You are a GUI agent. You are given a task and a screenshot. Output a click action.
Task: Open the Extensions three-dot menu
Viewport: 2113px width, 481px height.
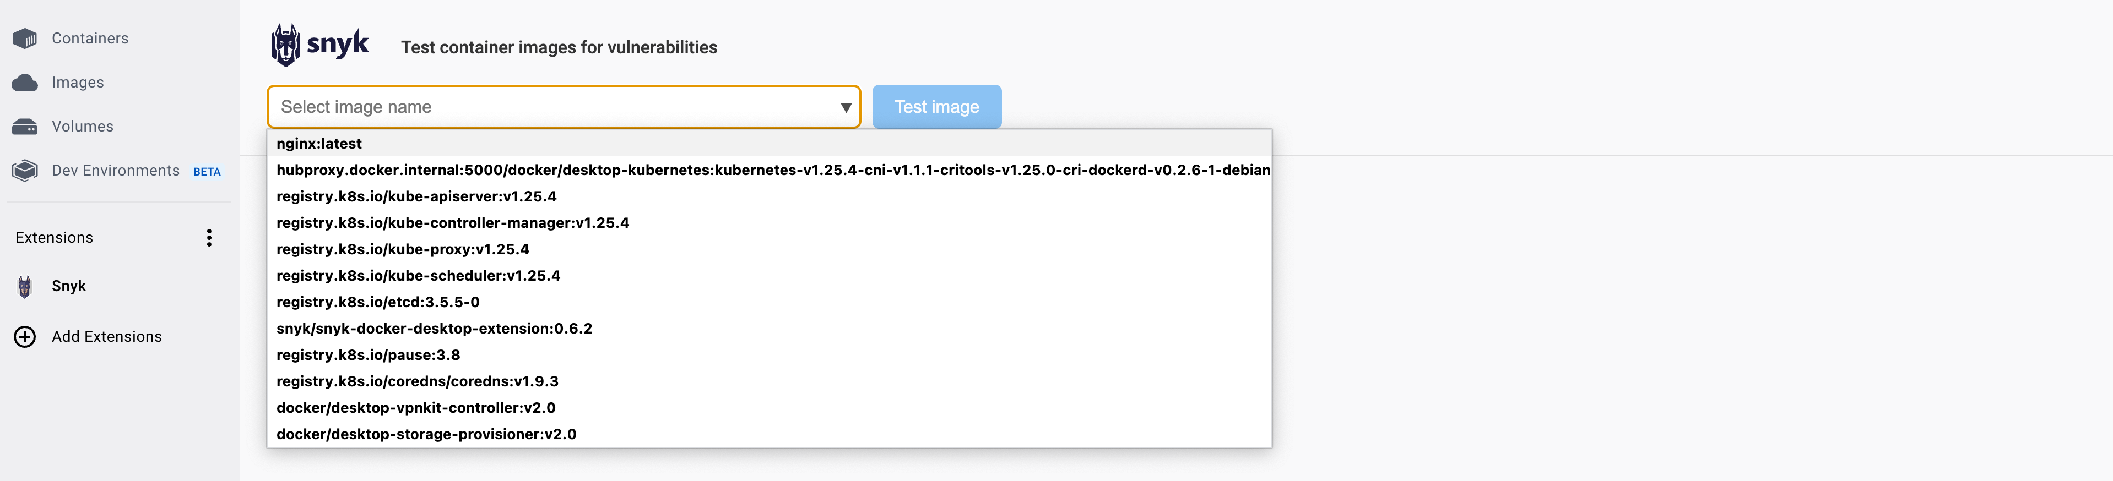209,238
